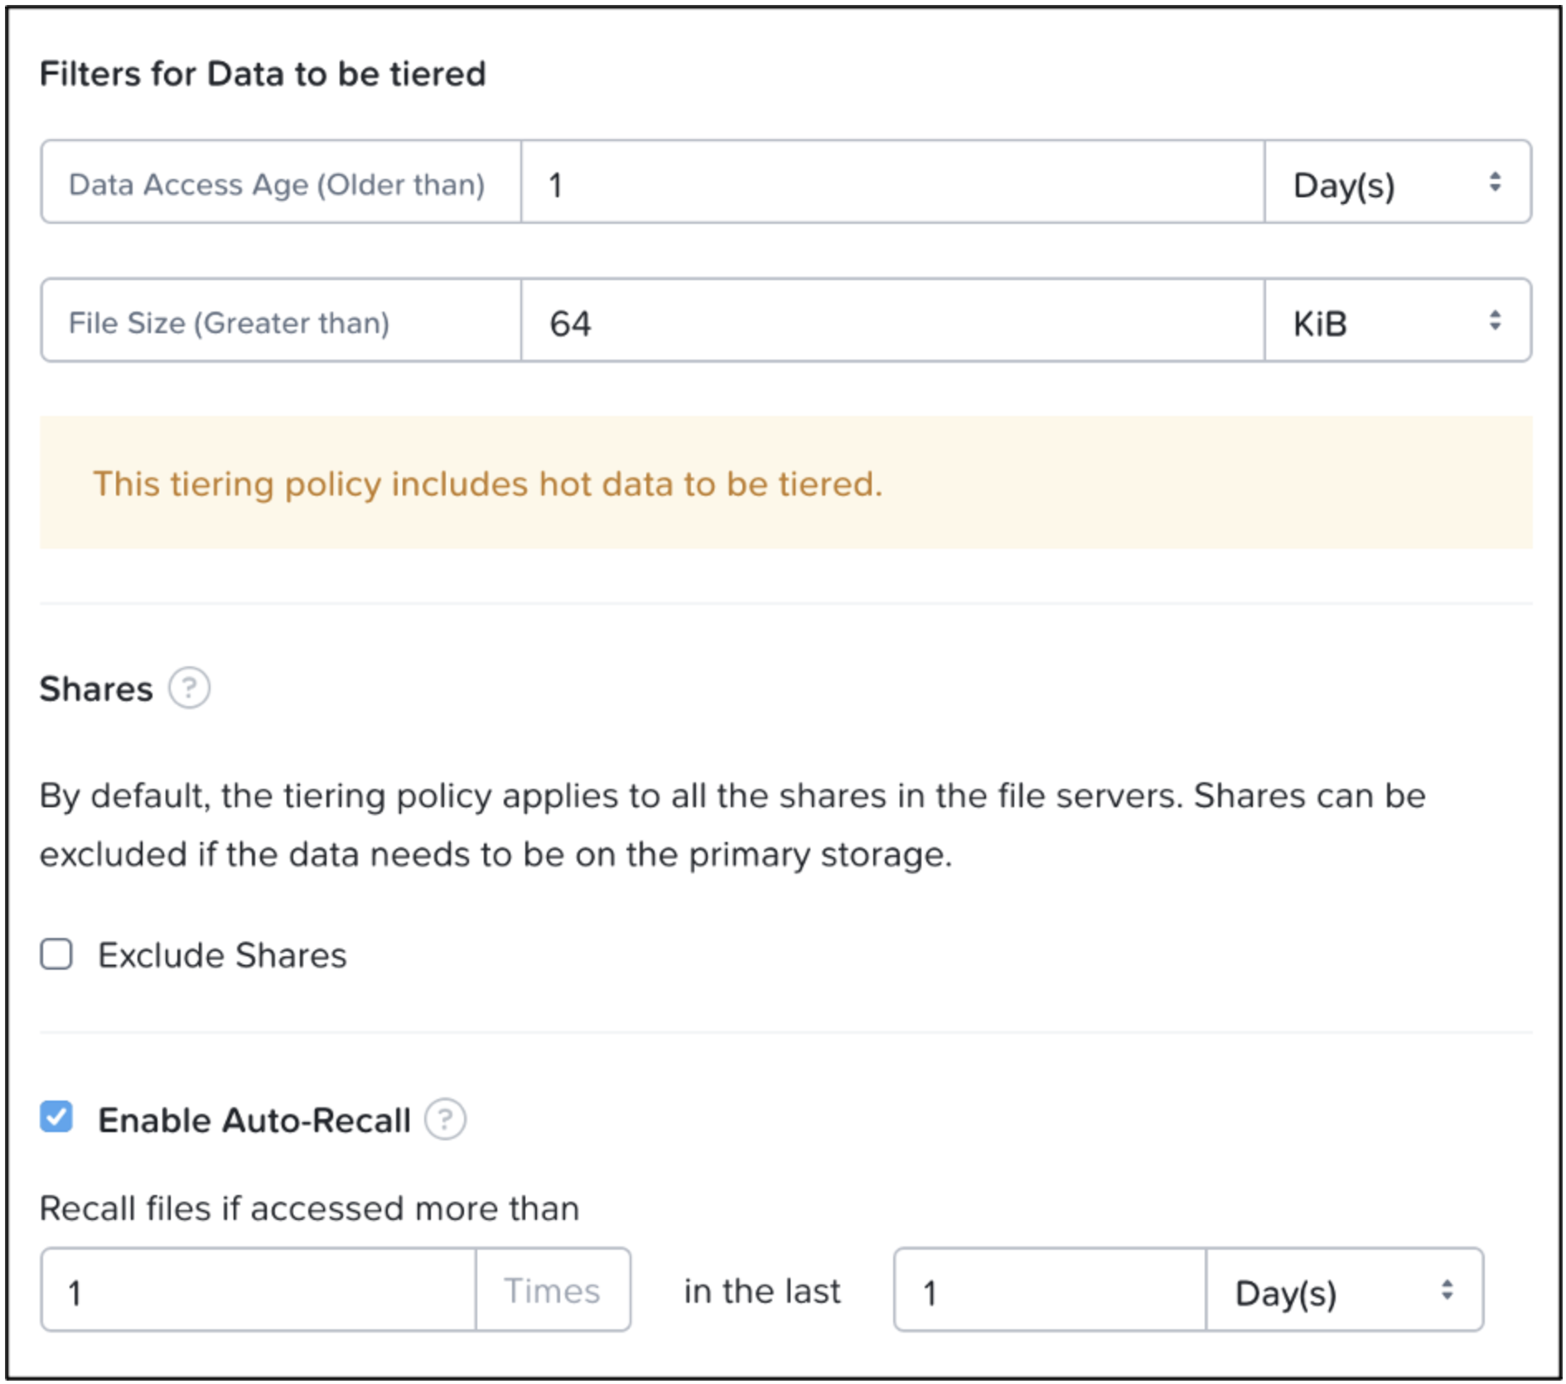This screenshot has height=1384, width=1566.
Task: Click the Data Access Age value field
Action: tap(892, 183)
